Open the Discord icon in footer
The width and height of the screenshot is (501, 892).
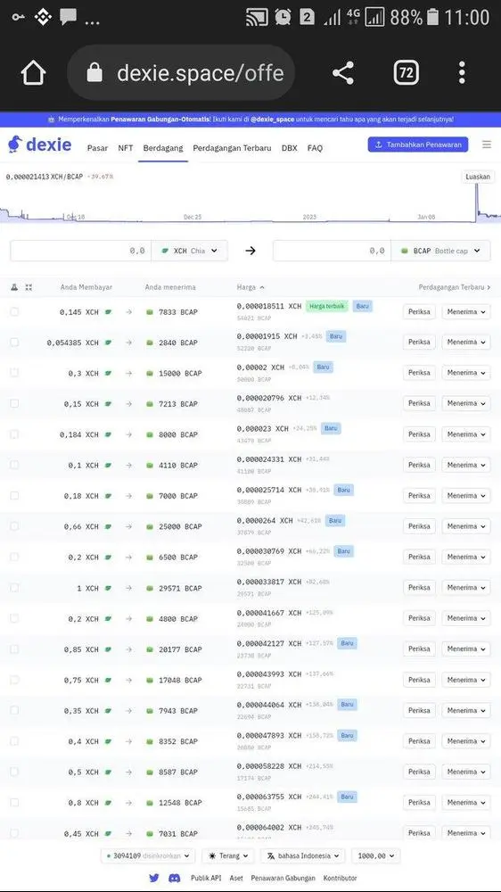point(175,878)
